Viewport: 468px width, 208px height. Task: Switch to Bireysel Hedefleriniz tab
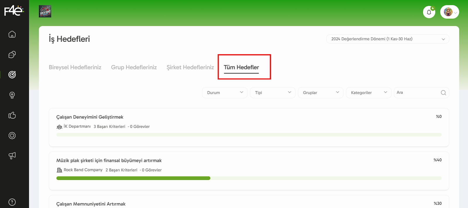point(75,67)
